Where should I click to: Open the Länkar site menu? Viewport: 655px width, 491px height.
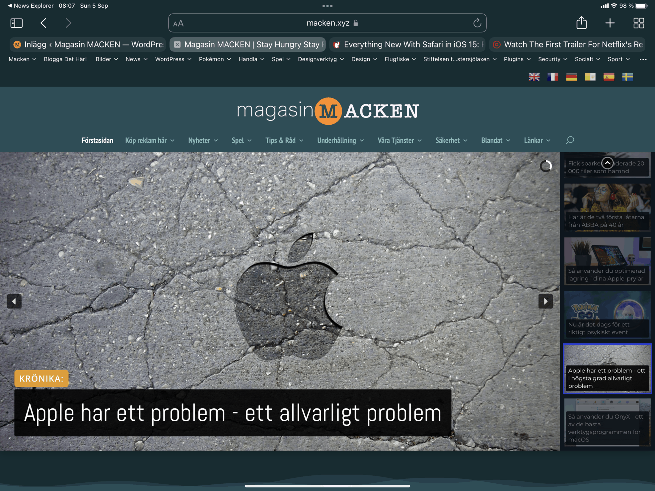tap(537, 140)
